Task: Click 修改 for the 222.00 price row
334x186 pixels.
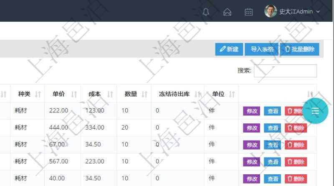Action: pyautogui.click(x=252, y=111)
